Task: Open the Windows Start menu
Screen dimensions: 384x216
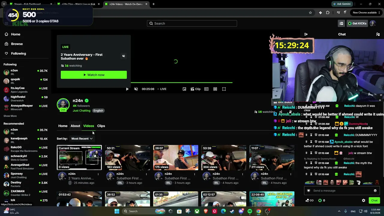Action: coord(117,211)
